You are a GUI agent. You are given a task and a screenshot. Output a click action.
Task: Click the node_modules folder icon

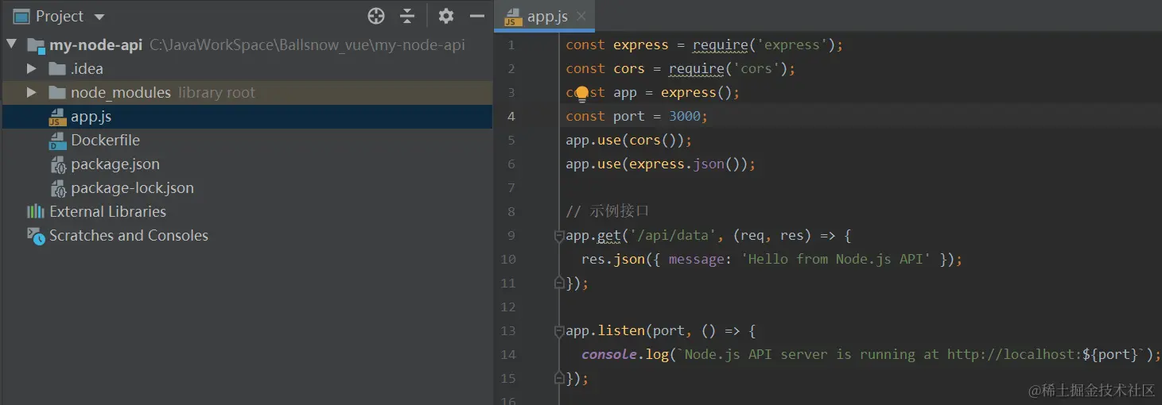[x=57, y=92]
